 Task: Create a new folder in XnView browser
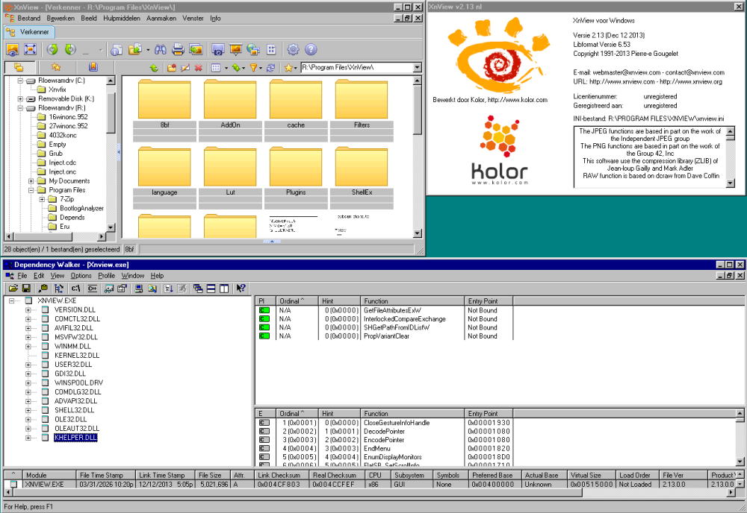(172, 68)
